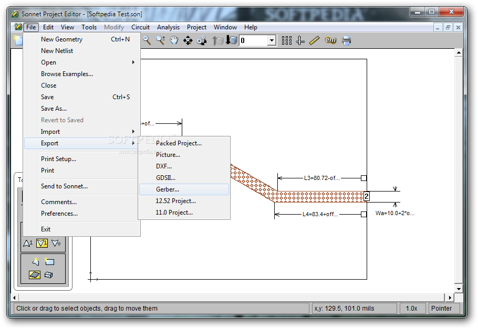Click Save in the File menu

tap(82, 97)
